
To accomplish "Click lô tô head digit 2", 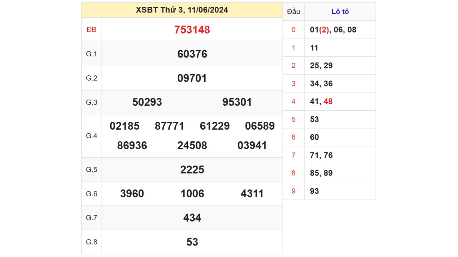I will [x=293, y=66].
